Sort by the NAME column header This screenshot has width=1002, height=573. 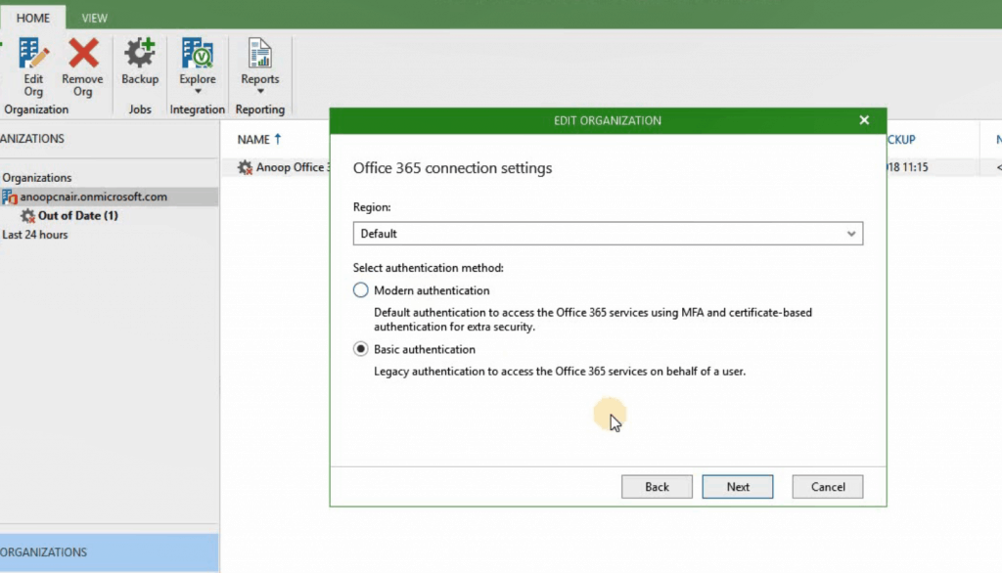coord(253,140)
